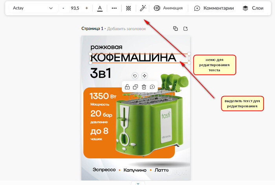Duplicate the selected element
This screenshot has width=275, height=185.
[x=136, y=87]
